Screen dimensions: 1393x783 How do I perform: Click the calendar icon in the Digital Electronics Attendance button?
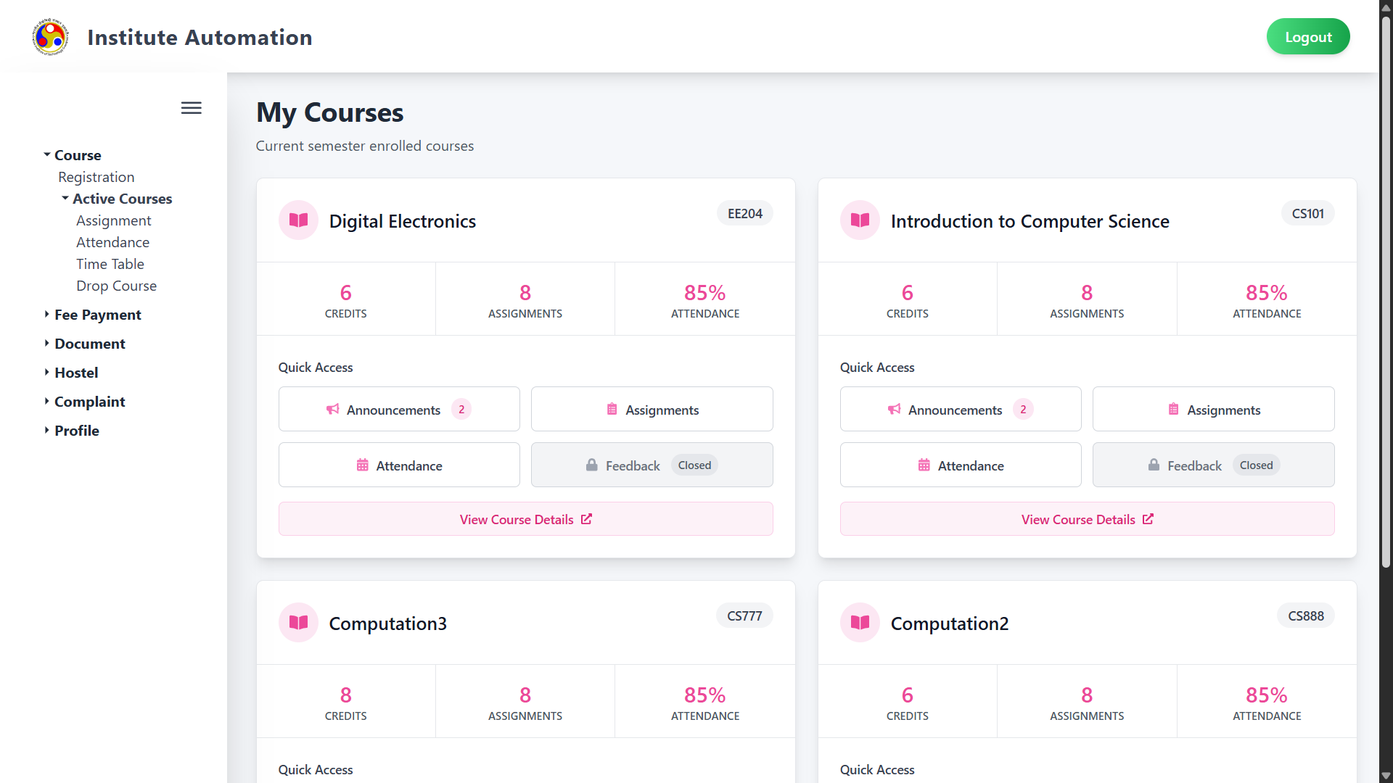pyautogui.click(x=362, y=465)
